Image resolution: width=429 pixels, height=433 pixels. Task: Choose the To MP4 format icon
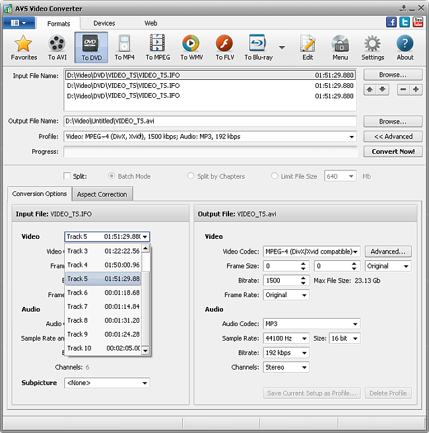pyautogui.click(x=125, y=48)
